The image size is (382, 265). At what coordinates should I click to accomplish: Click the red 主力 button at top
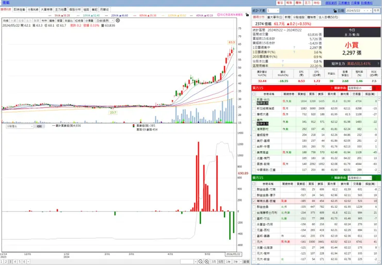[x=308, y=3]
